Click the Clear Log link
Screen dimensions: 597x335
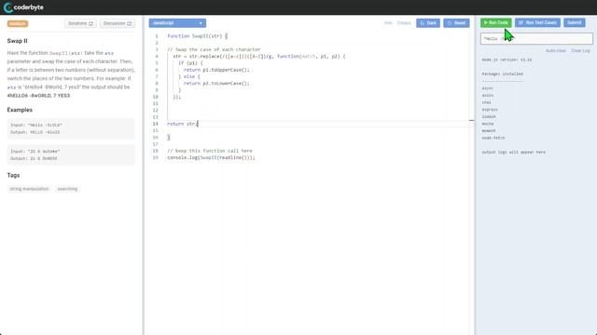(x=580, y=50)
